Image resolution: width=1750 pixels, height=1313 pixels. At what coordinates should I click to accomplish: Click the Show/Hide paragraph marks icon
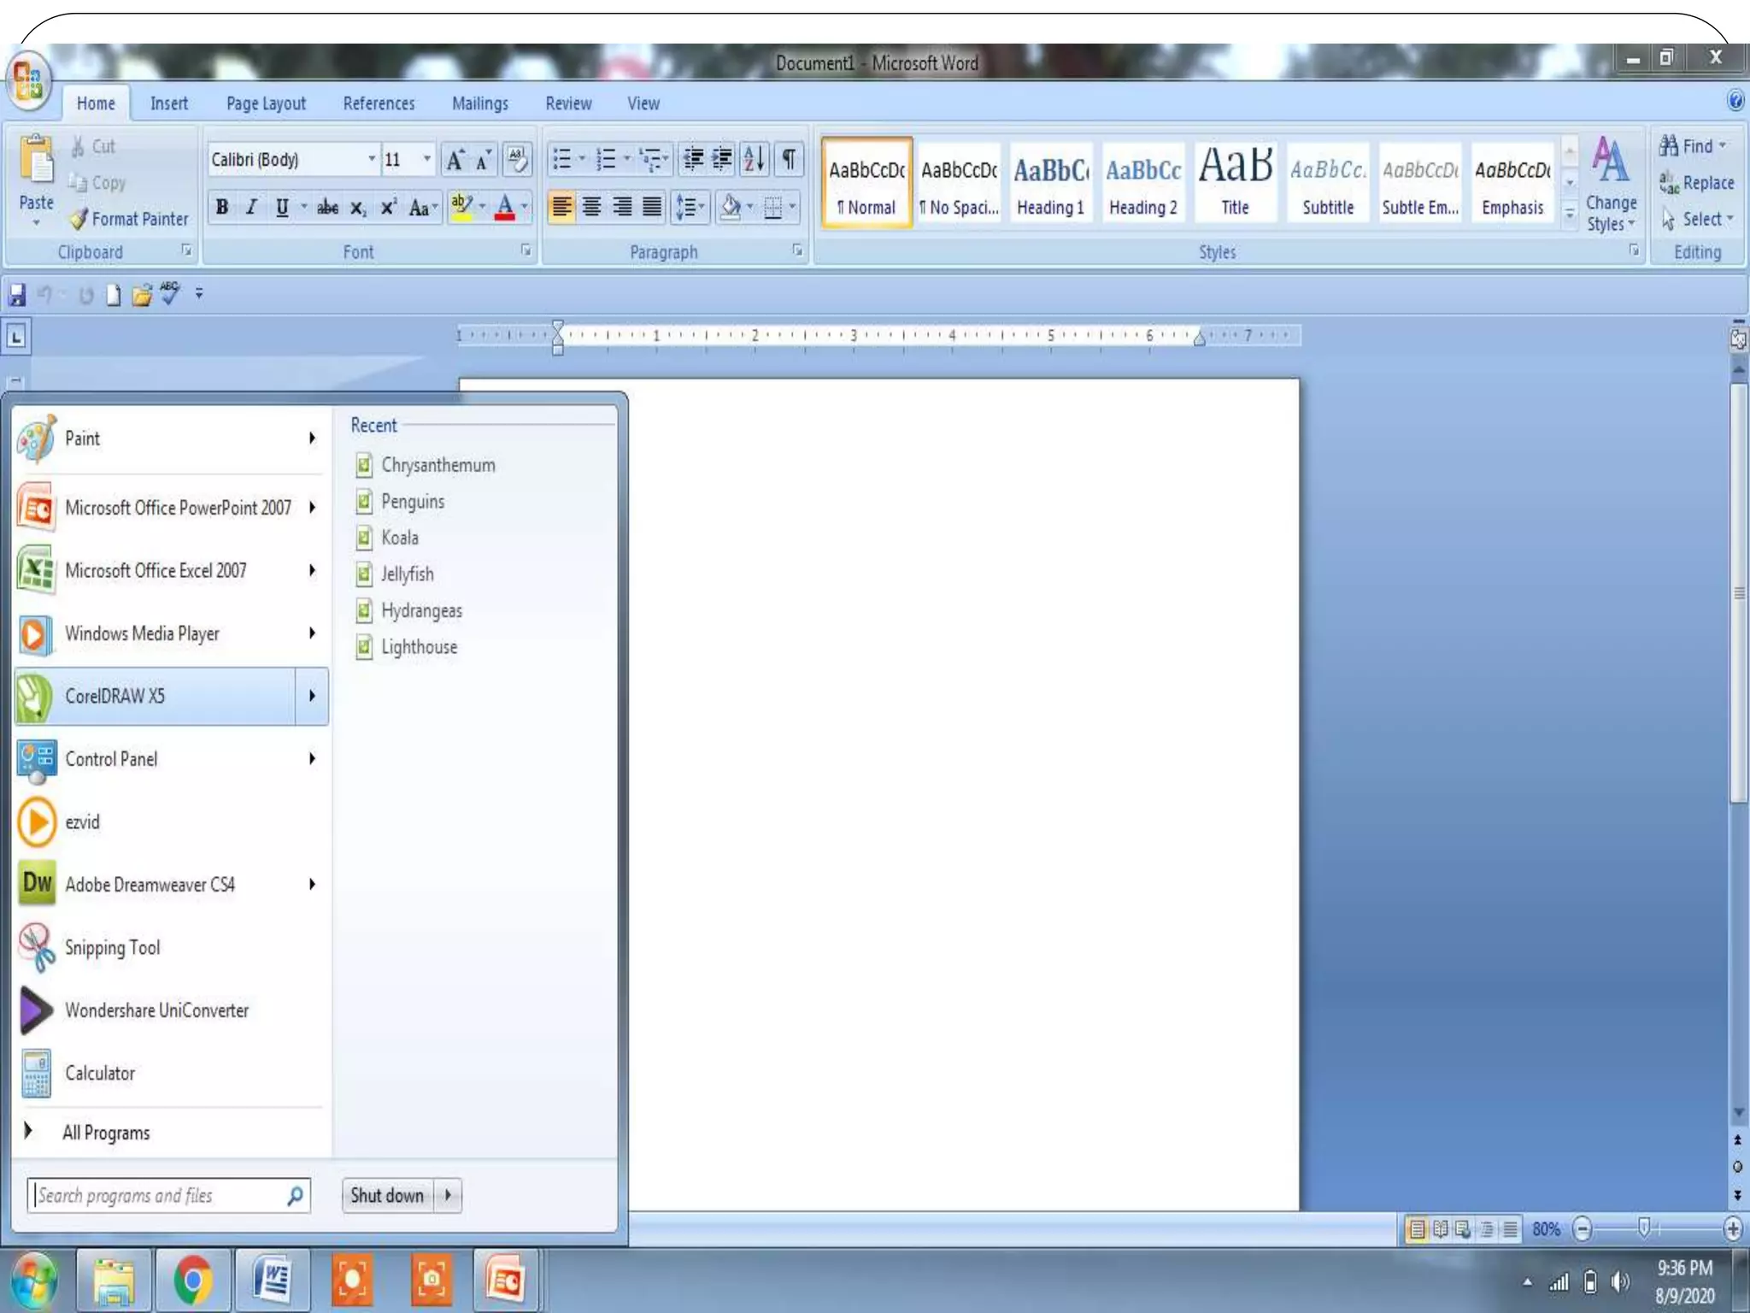(x=789, y=159)
